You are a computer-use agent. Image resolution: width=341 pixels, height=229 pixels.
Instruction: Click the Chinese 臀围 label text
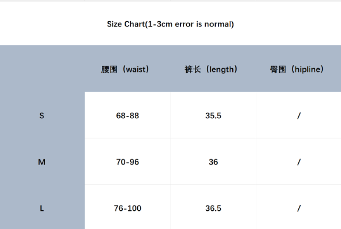(x=278, y=70)
